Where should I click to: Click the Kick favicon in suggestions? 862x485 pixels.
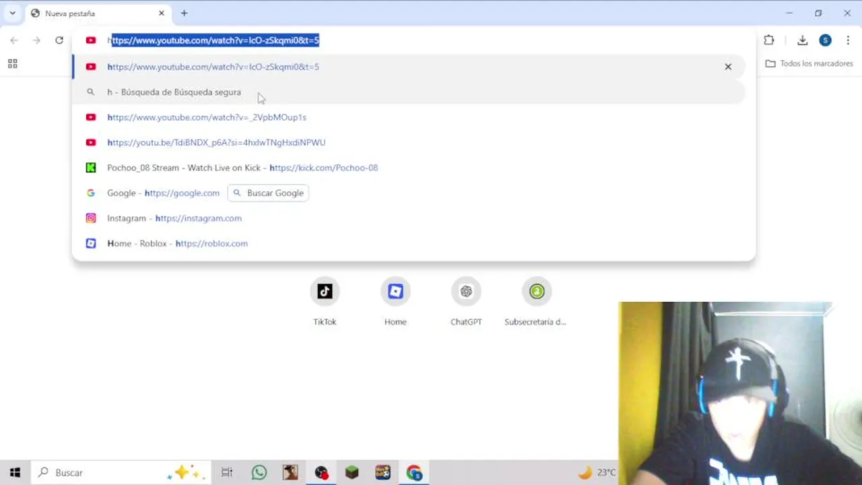pos(91,168)
